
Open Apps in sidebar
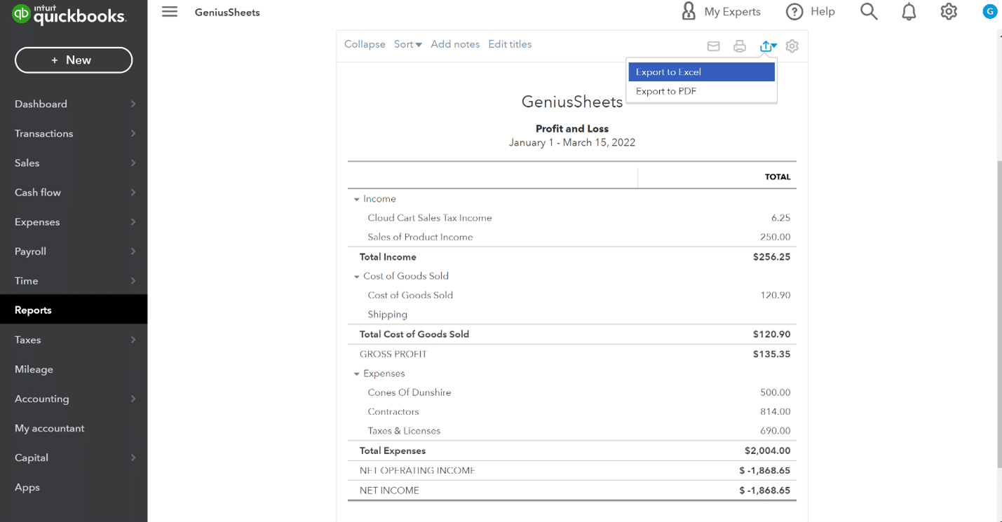coord(74,487)
